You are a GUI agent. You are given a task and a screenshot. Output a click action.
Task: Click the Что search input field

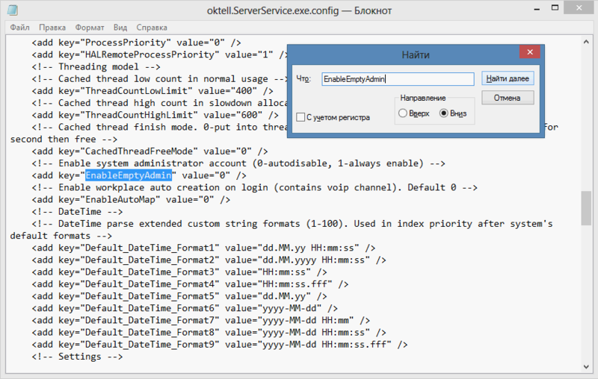click(x=398, y=79)
